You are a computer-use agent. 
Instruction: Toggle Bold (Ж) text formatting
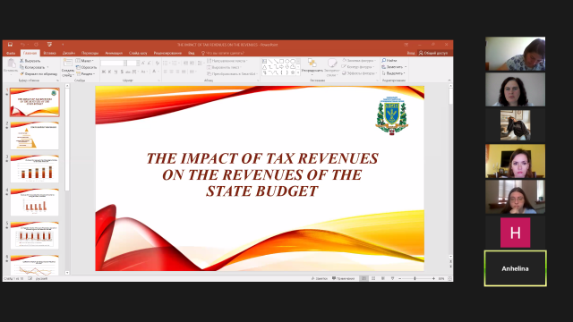tap(104, 72)
